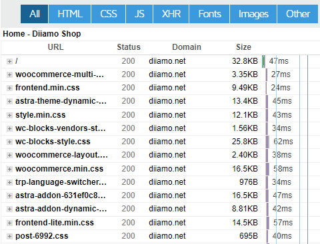320x244 pixels.
Task: Select the 976B size value
Action: coord(249,182)
